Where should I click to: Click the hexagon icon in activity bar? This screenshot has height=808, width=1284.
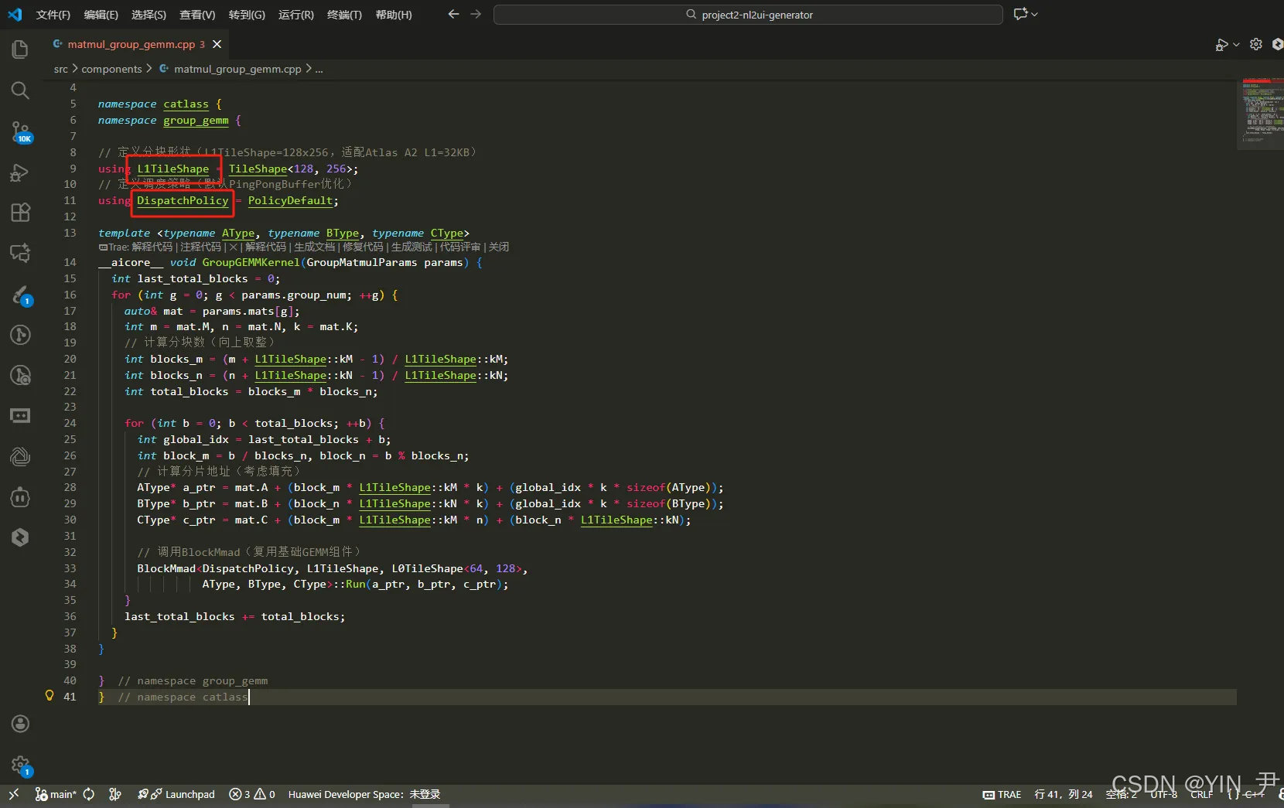[20, 537]
